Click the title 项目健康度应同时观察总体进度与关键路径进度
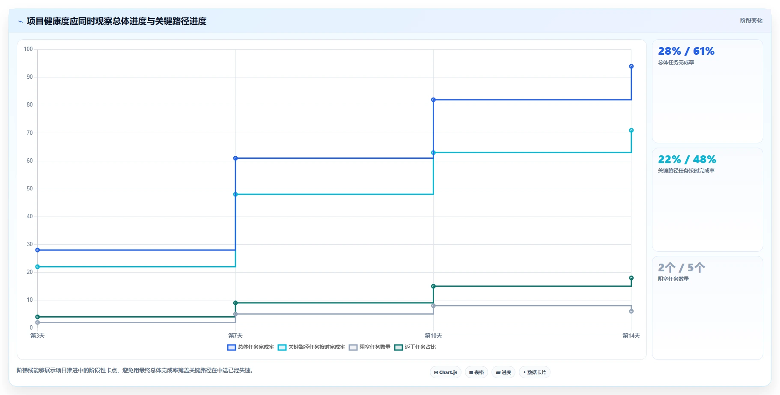Screen dimensions: 780x395 (116, 21)
